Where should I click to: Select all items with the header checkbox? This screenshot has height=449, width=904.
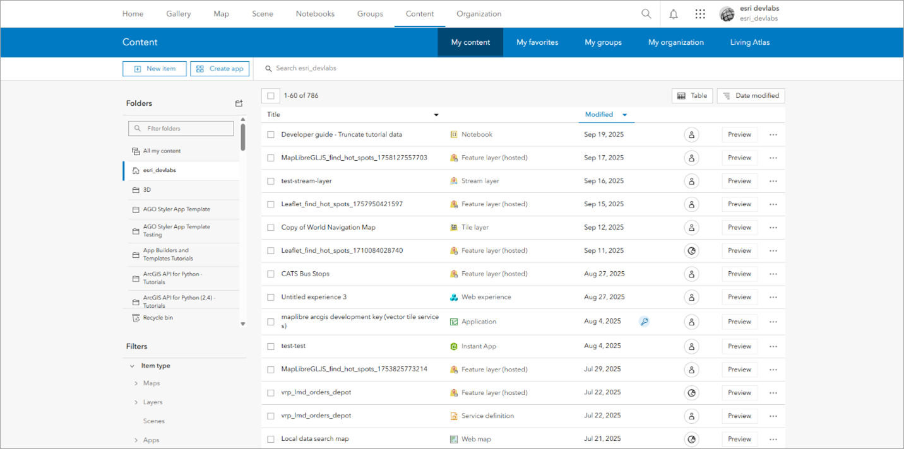pos(270,95)
